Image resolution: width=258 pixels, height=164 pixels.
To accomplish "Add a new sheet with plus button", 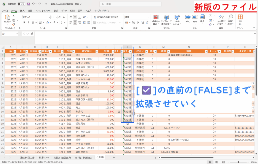I will click(114, 157).
